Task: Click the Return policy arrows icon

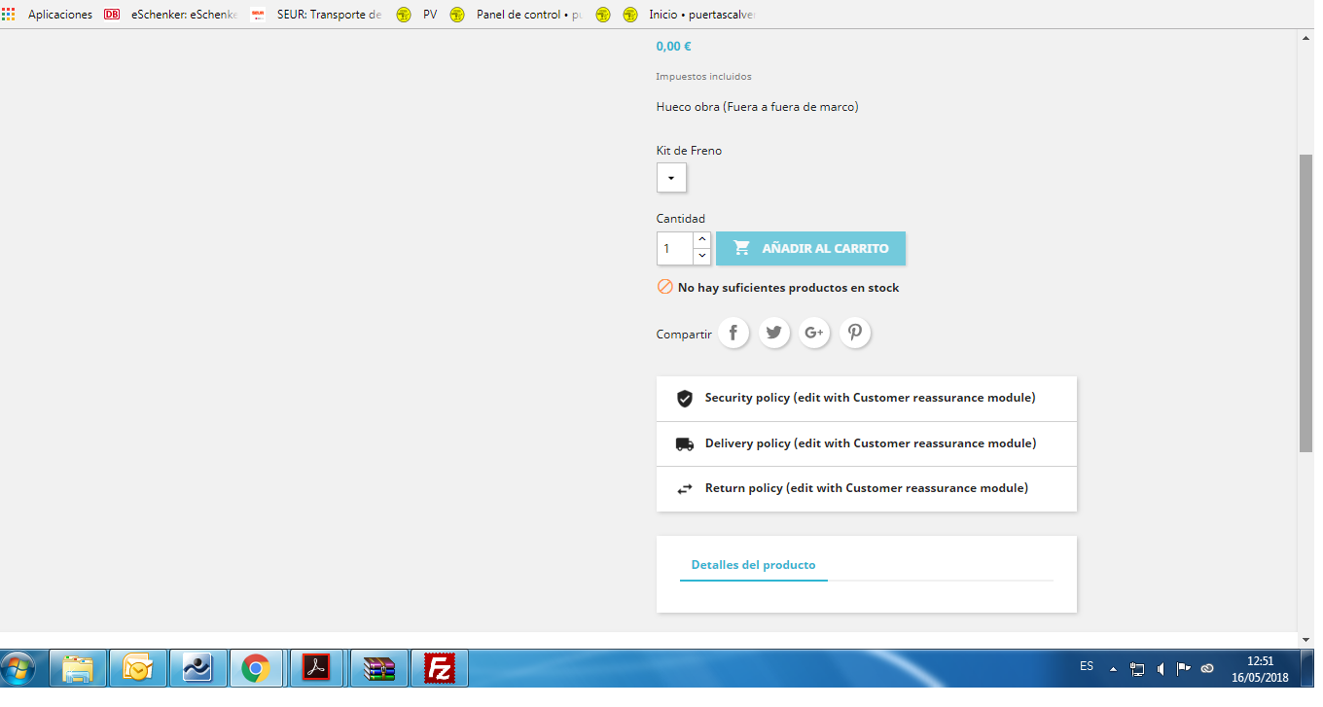Action: coord(685,488)
